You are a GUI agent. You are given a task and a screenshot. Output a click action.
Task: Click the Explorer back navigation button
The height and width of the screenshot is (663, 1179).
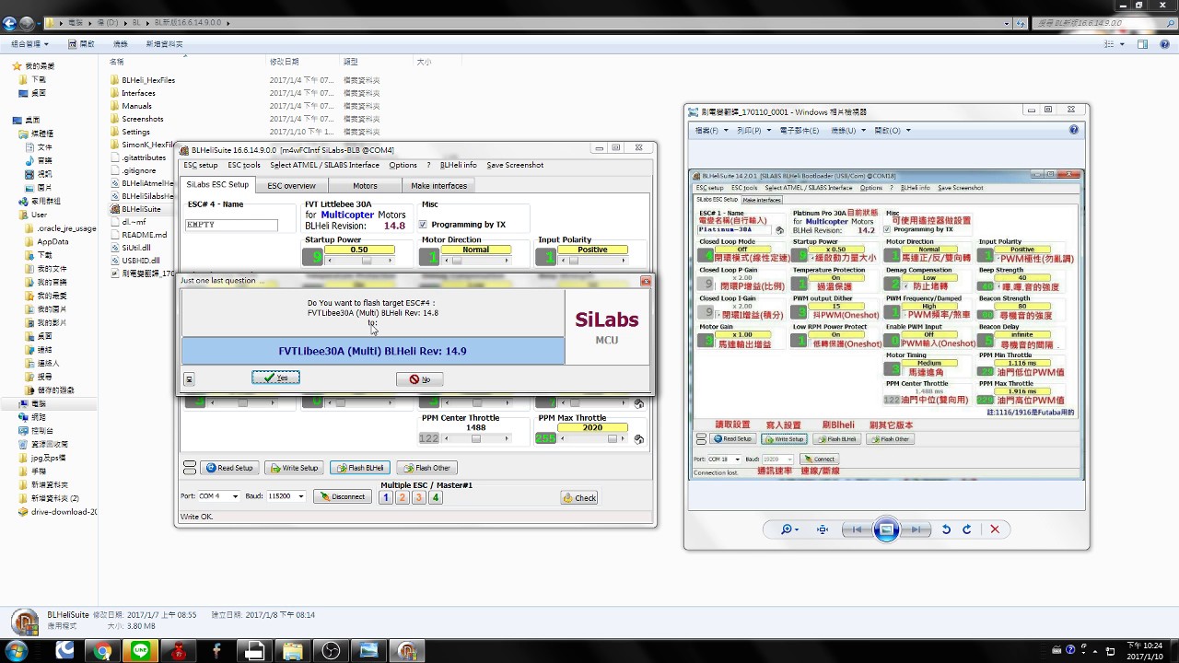click(x=11, y=22)
